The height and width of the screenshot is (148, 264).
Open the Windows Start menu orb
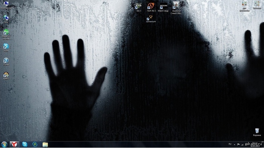(4, 145)
